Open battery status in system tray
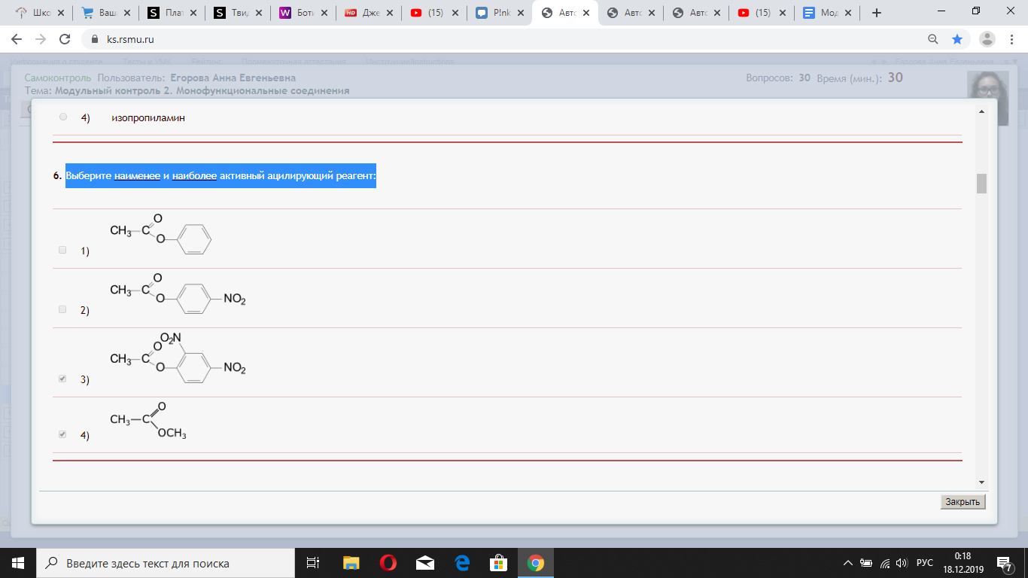Screen dimensions: 1028x578 tap(866, 563)
